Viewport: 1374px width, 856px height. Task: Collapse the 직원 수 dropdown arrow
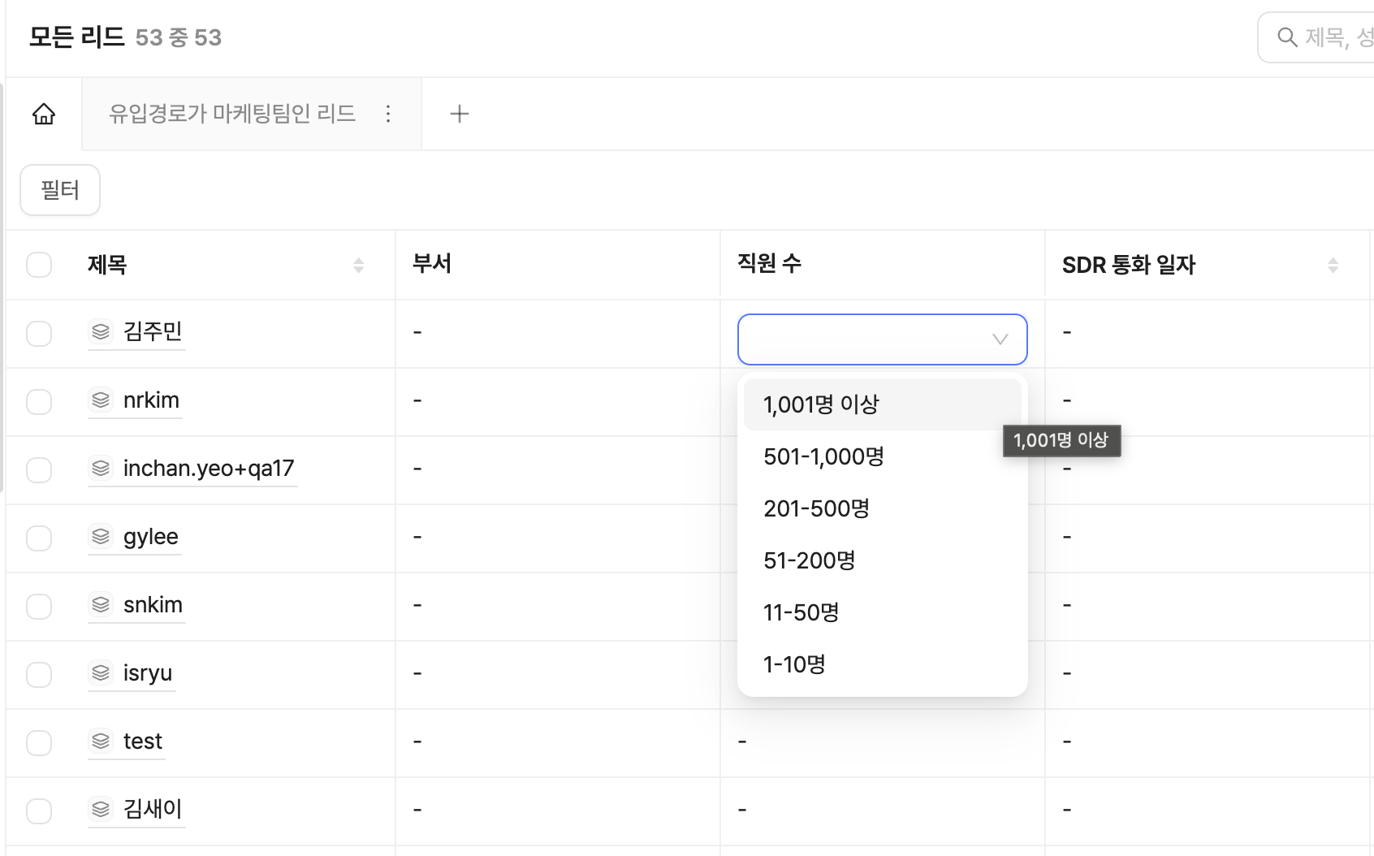click(x=1000, y=339)
